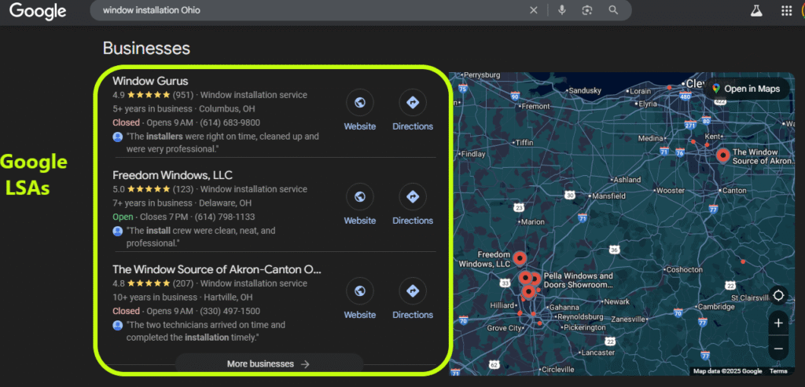This screenshot has height=387, width=805.
Task: Click Window Source (207) review count
Action: [182, 283]
